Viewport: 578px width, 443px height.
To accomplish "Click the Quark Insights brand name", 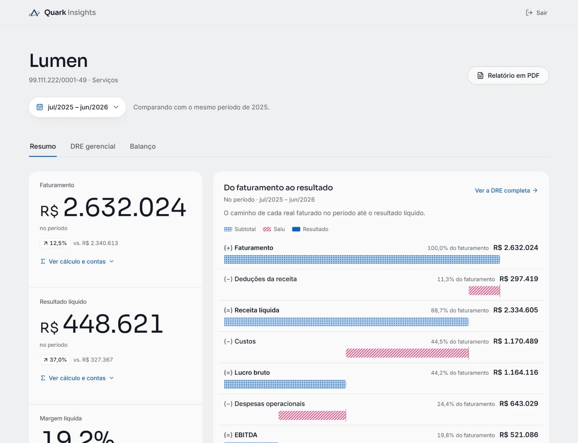I will click(x=70, y=13).
